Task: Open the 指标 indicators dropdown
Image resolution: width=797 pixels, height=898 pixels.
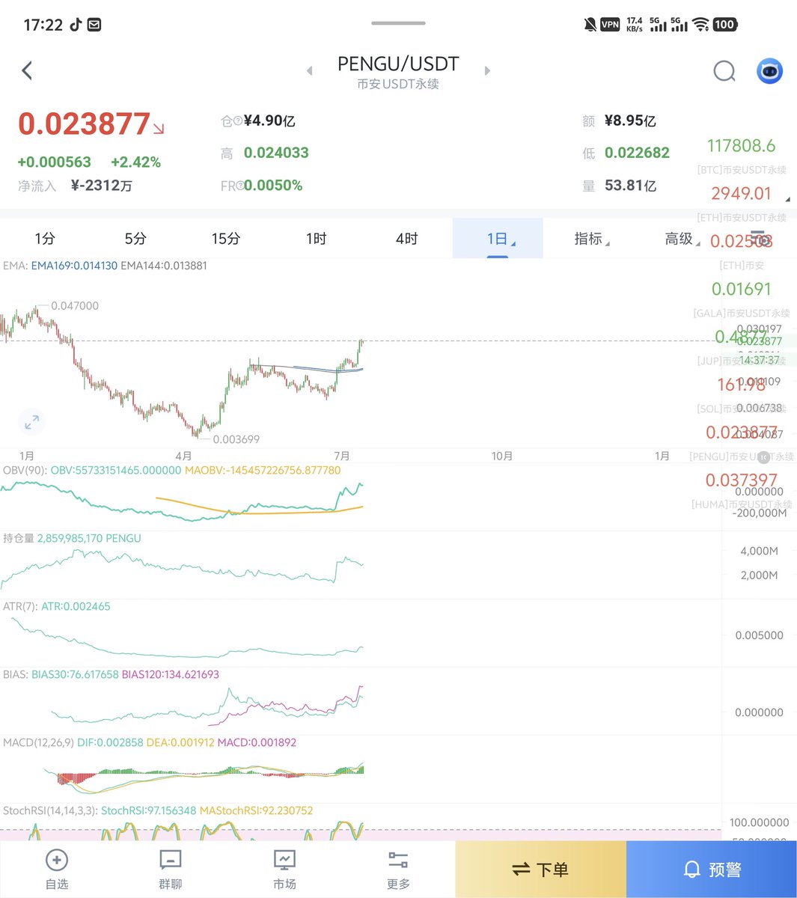Action: click(591, 239)
